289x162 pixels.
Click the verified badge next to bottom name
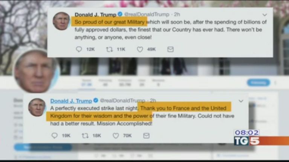[96, 100]
